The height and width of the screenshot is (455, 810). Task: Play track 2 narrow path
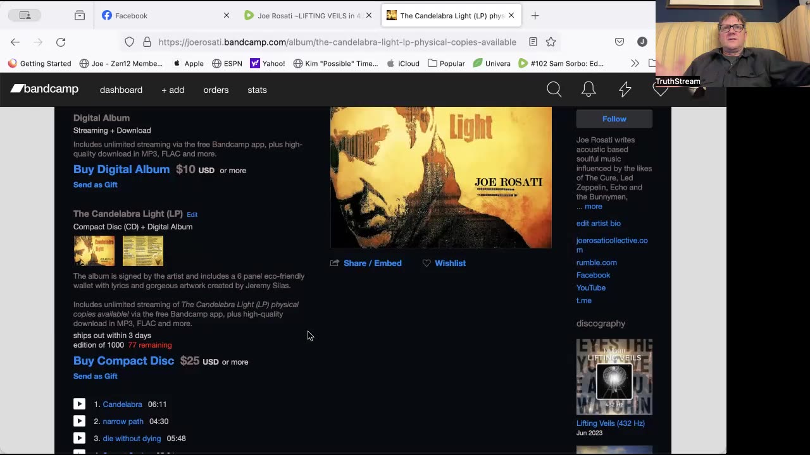pos(79,421)
